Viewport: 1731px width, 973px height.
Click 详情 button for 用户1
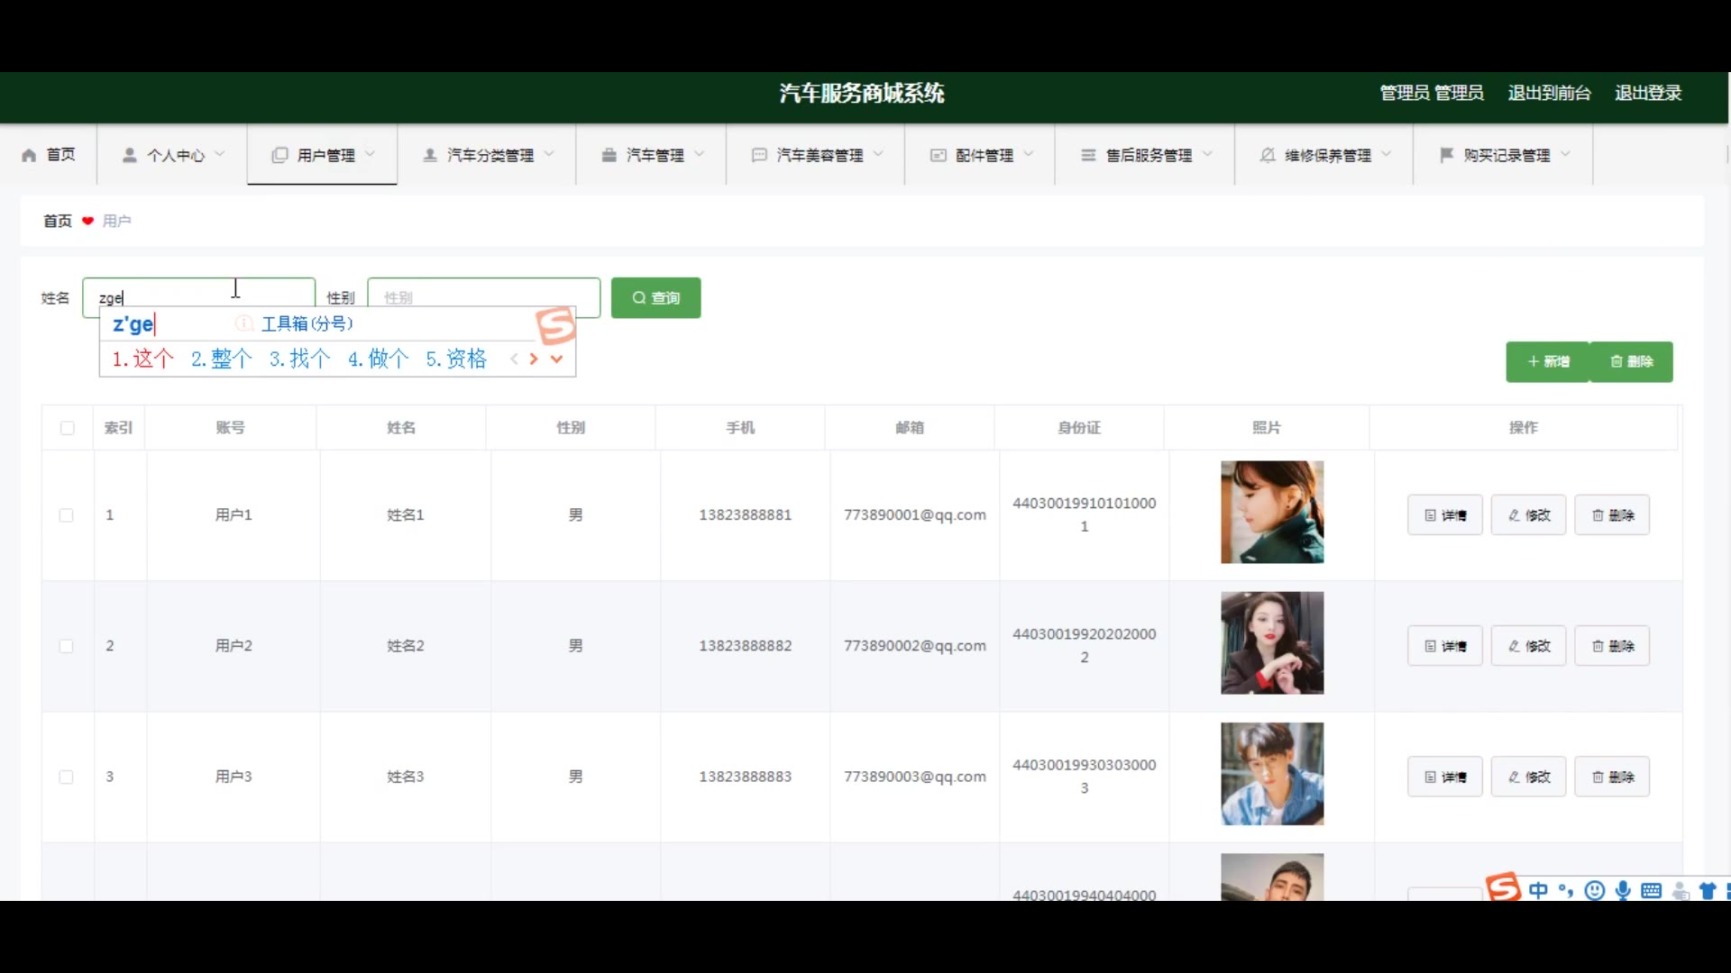pyautogui.click(x=1445, y=515)
